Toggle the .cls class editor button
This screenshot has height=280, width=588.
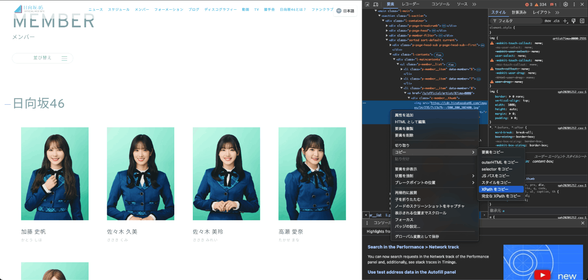(556, 21)
